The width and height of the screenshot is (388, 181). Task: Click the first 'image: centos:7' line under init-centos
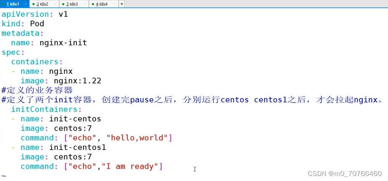(x=56, y=128)
